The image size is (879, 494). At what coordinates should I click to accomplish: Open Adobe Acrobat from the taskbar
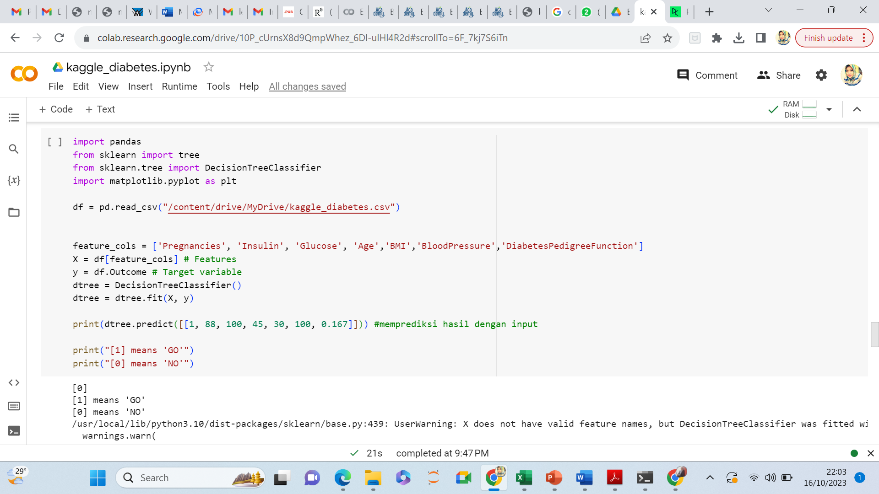614,478
